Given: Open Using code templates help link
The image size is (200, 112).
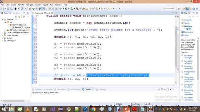Looking at the screenshot, I should [188, 86].
